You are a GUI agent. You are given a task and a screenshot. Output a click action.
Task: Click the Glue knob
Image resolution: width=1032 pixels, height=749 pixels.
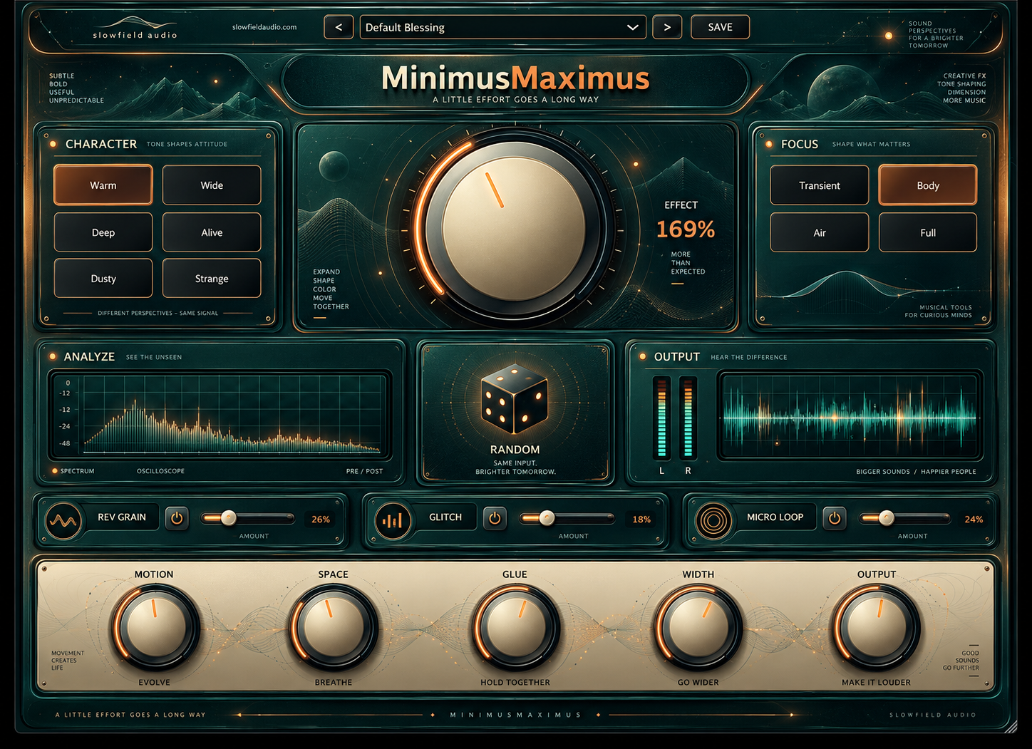coord(515,628)
